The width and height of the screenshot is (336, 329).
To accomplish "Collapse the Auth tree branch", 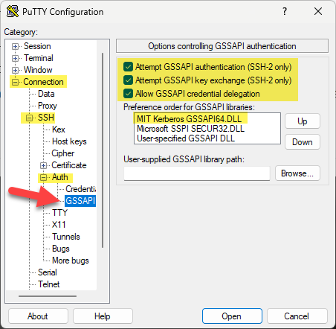I will click(43, 177).
